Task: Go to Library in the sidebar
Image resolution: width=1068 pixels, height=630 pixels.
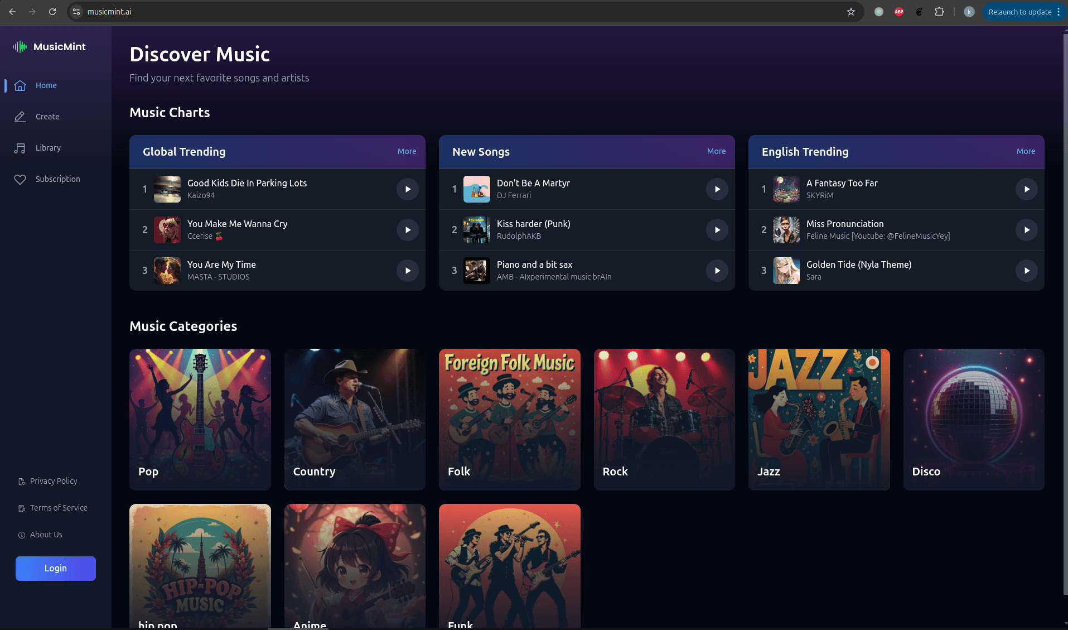Action: click(x=48, y=148)
